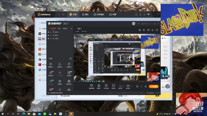Open the microphone toolbox tool with purple badge
The width and height of the screenshot is (207, 116).
coord(51,74)
